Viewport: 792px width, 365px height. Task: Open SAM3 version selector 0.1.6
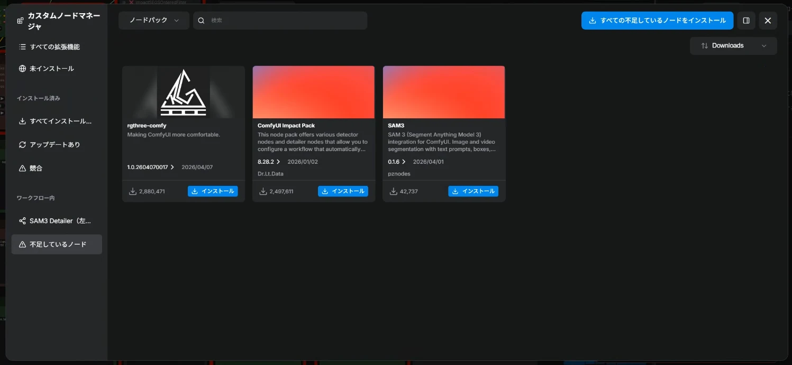point(397,162)
